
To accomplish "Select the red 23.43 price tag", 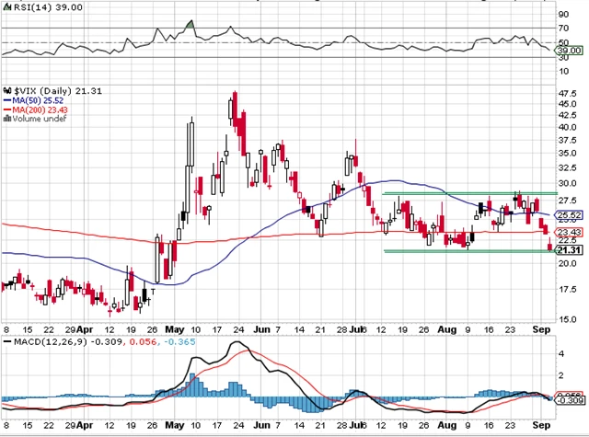I will click(x=570, y=231).
